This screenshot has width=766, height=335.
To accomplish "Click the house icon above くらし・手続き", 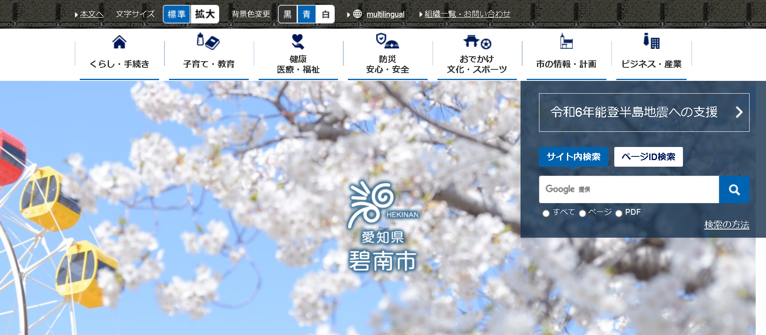I will pos(119,42).
